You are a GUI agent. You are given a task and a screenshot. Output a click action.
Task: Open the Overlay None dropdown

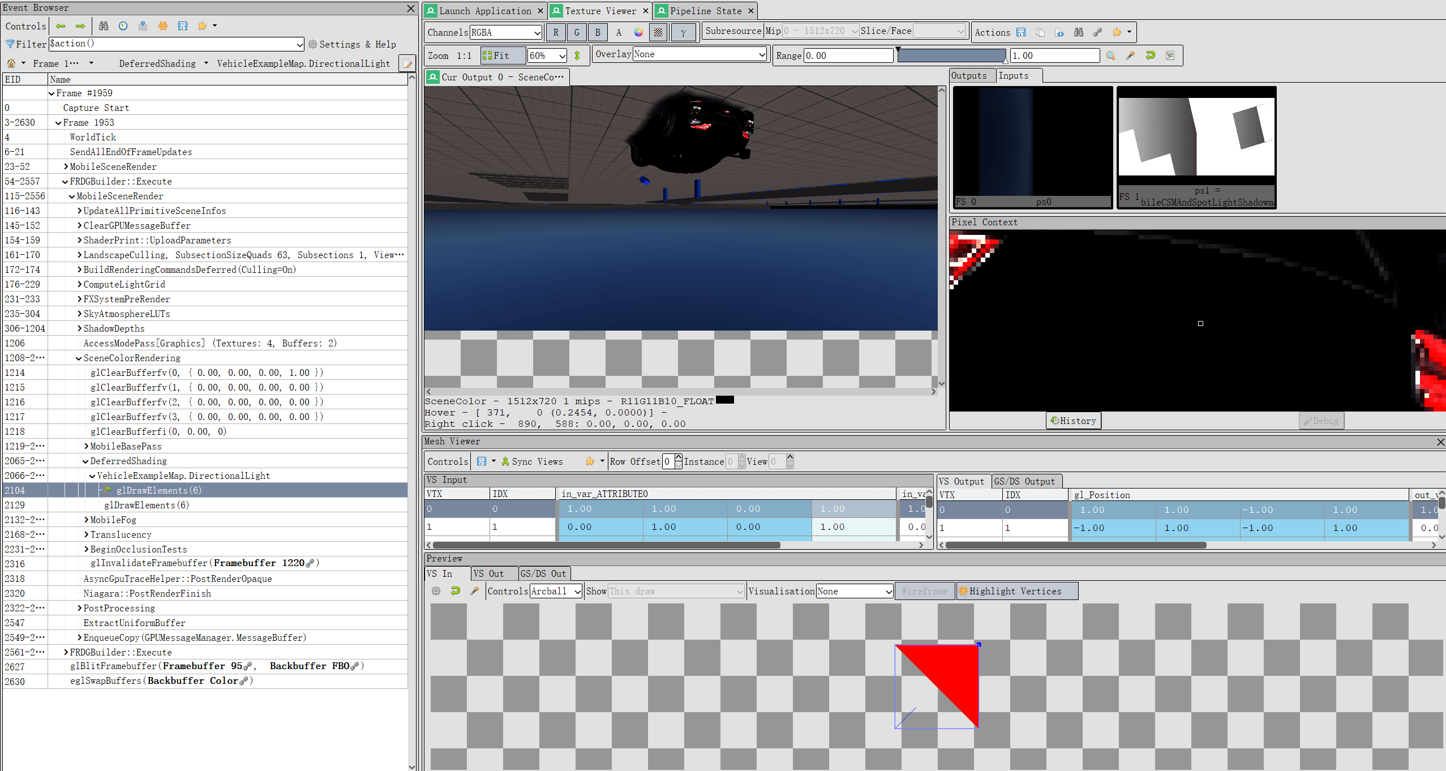point(699,54)
